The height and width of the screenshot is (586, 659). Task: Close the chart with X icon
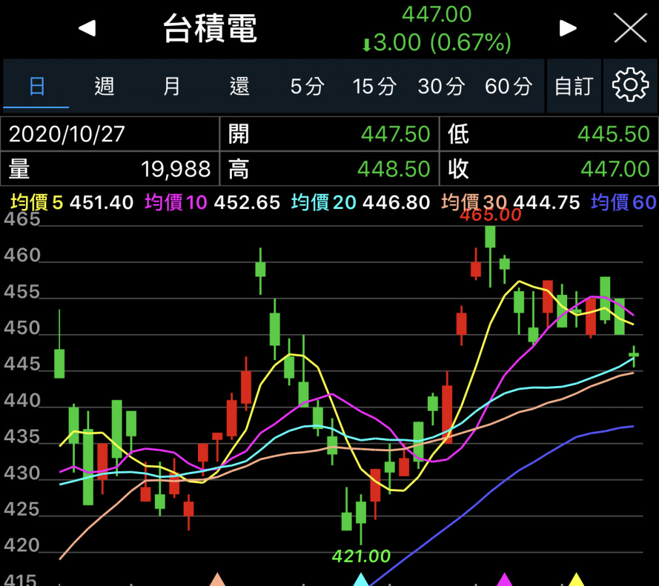tap(630, 28)
